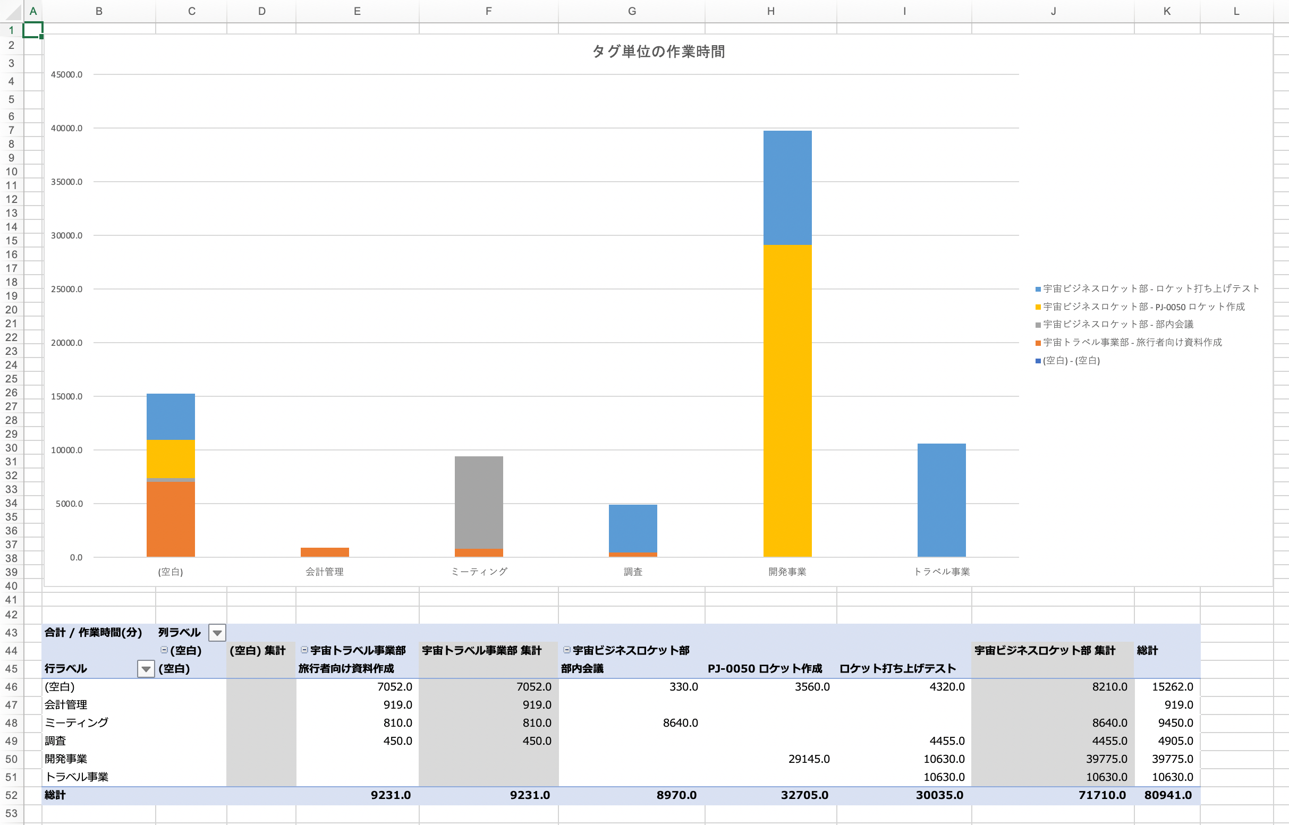Select row 46 header
This screenshot has height=825, width=1289.
[x=11, y=687]
